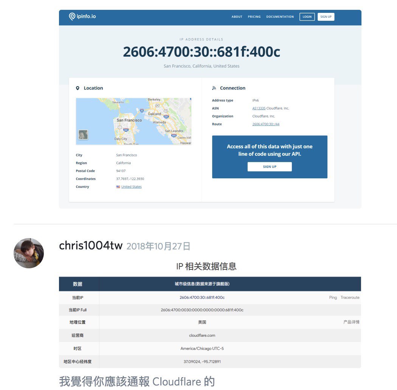Click the satellite view thumbnail on map

pos(83,135)
